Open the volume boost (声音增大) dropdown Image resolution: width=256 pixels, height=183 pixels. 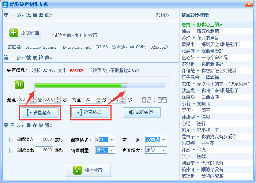click(x=163, y=150)
